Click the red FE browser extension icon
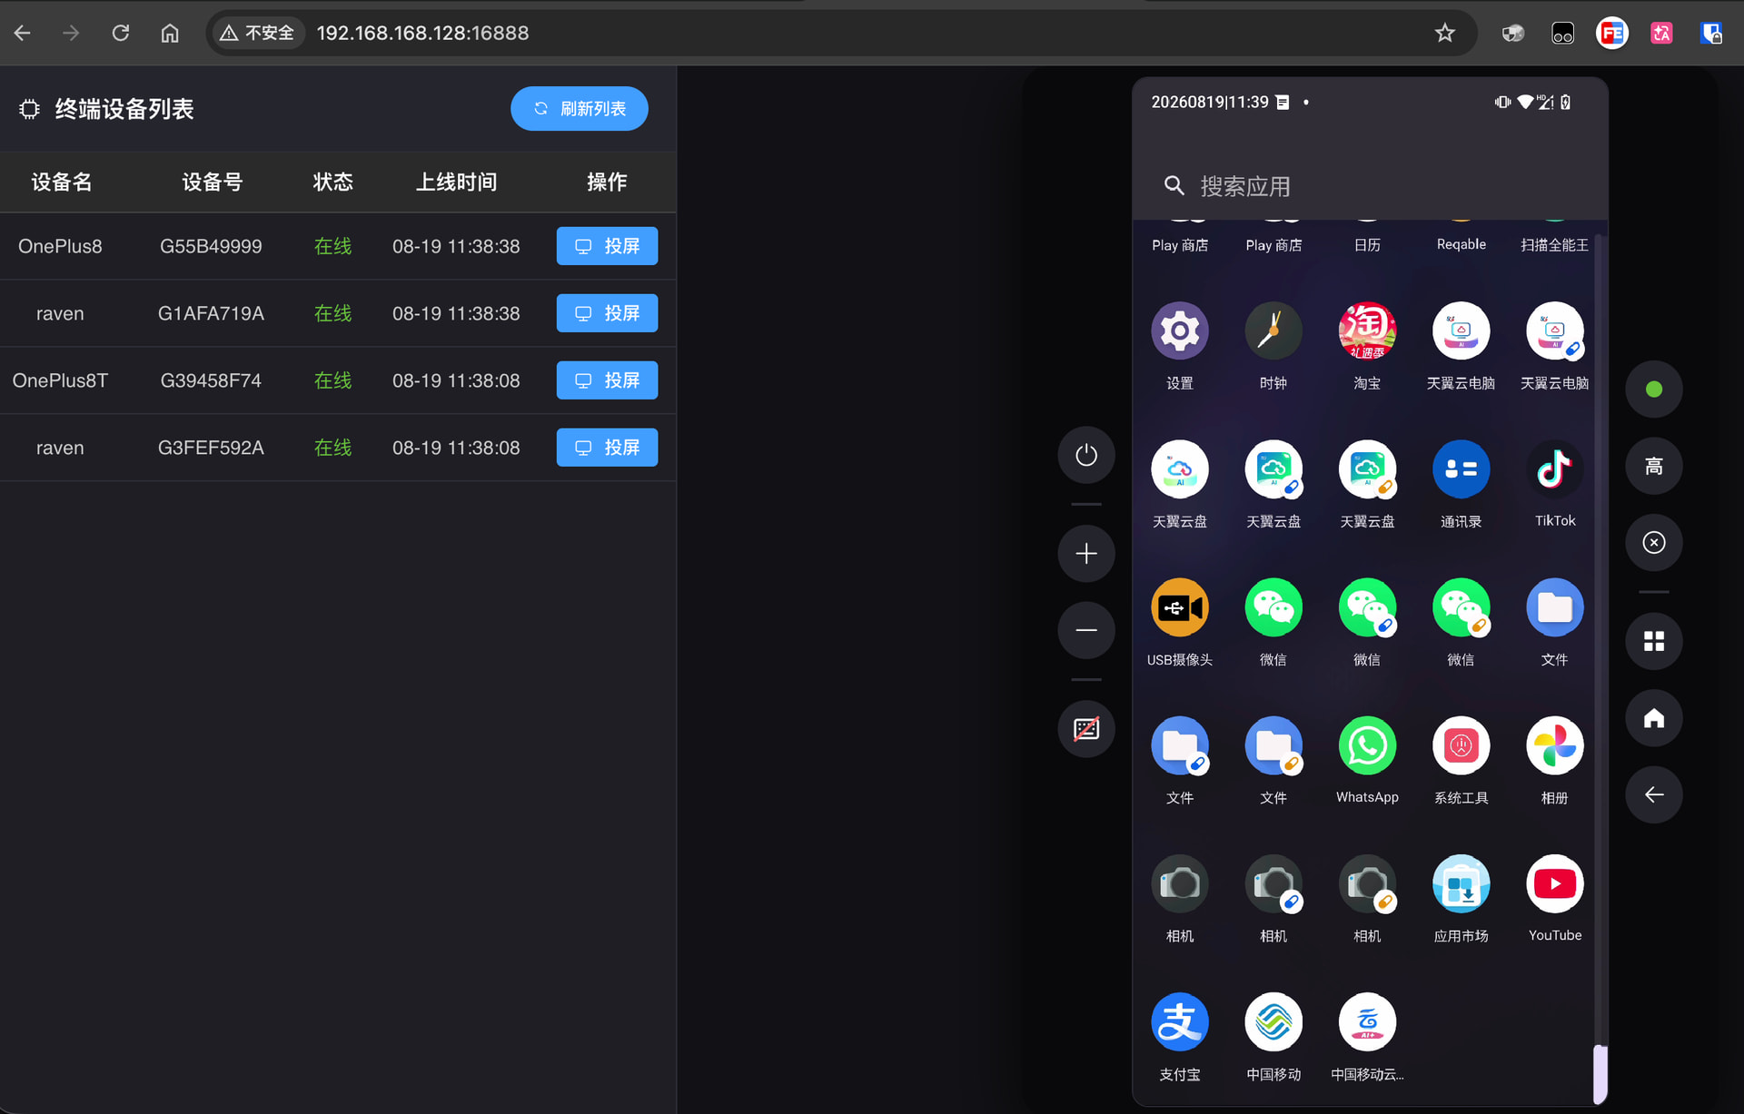 coord(1612,34)
